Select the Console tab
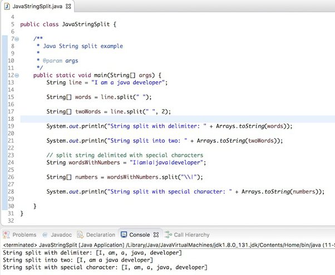This screenshot has height=275, width=335. pos(139,235)
